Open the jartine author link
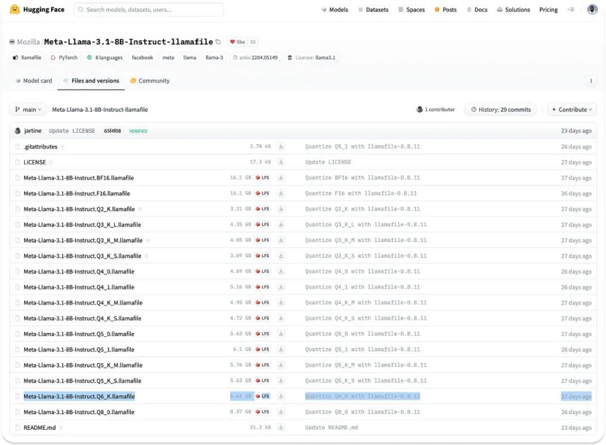606x445 pixels. coord(33,131)
